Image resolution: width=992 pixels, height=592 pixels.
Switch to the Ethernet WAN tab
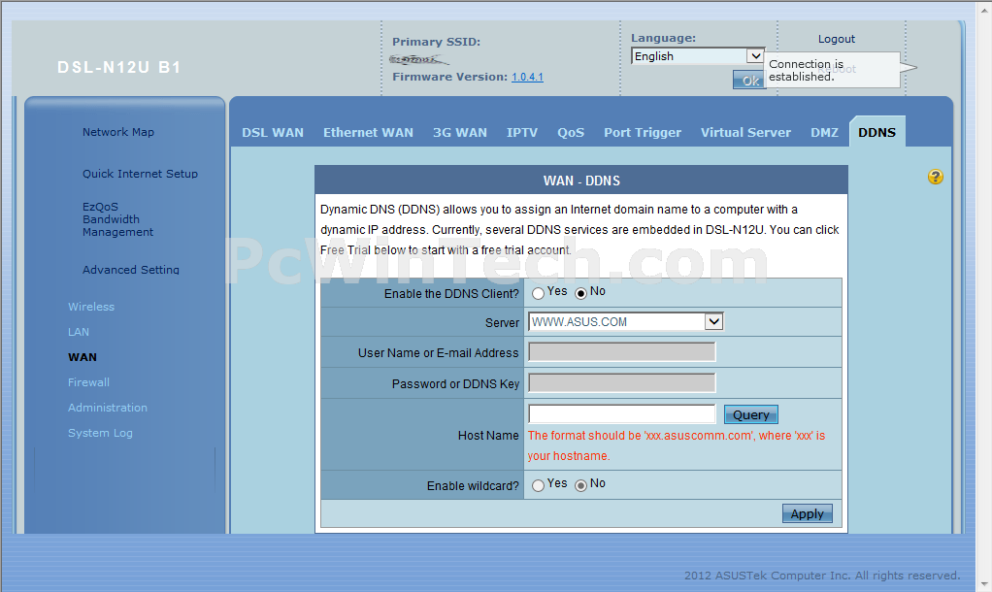pyautogui.click(x=368, y=133)
